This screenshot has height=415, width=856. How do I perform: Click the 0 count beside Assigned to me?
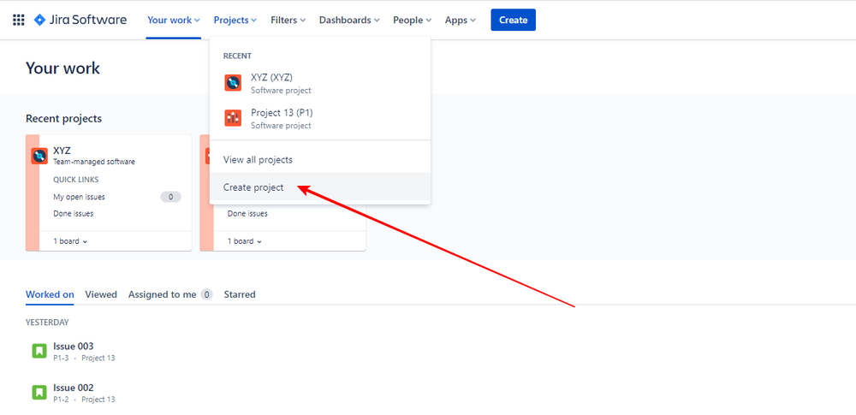(x=206, y=295)
